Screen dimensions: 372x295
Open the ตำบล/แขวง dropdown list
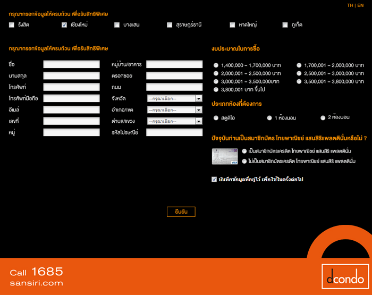(x=174, y=121)
